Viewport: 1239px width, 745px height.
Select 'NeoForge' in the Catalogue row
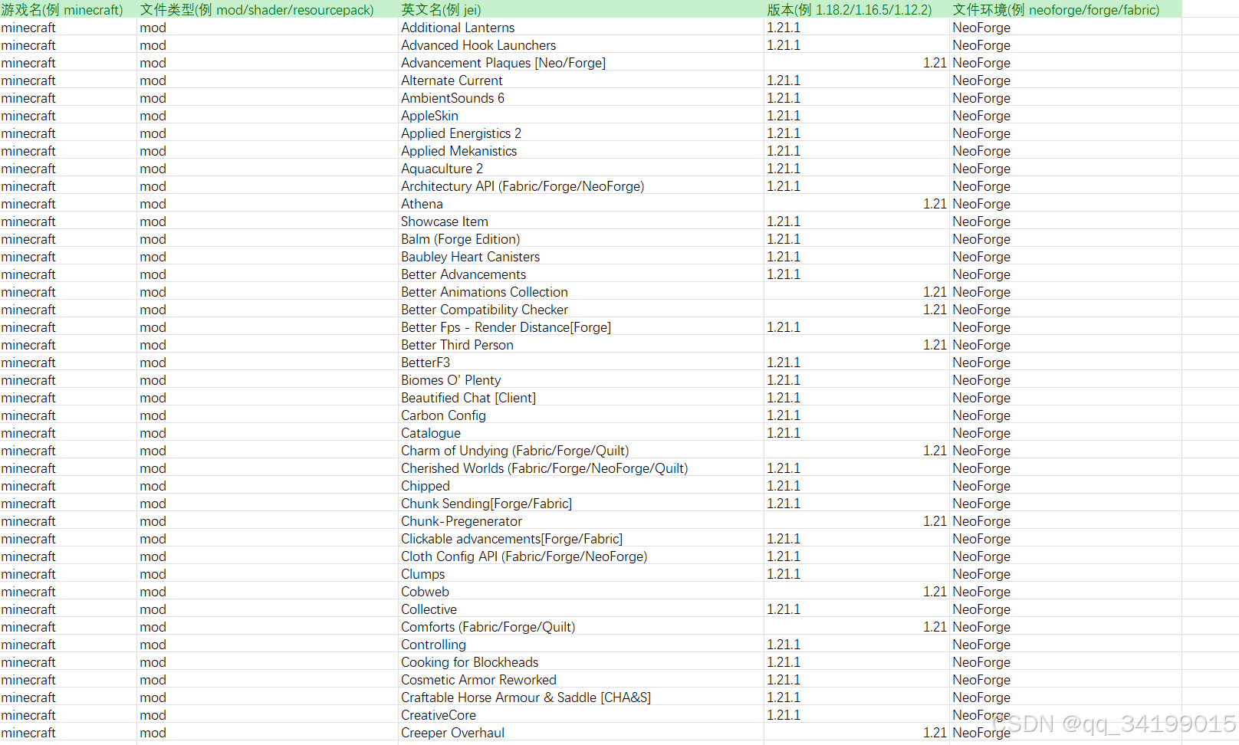click(x=1066, y=433)
